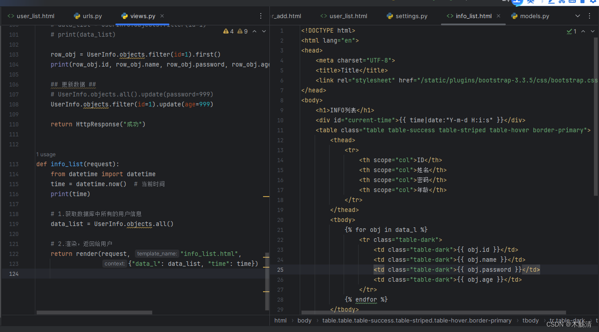Image resolution: width=599 pixels, height=332 pixels.
Task: Click the 英 input method indicator in the tray
Action: point(530,2)
